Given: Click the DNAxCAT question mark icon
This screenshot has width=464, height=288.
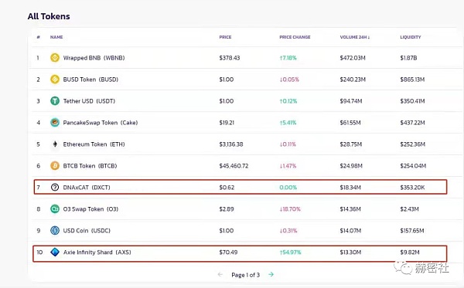Looking at the screenshot, I should pos(55,187).
